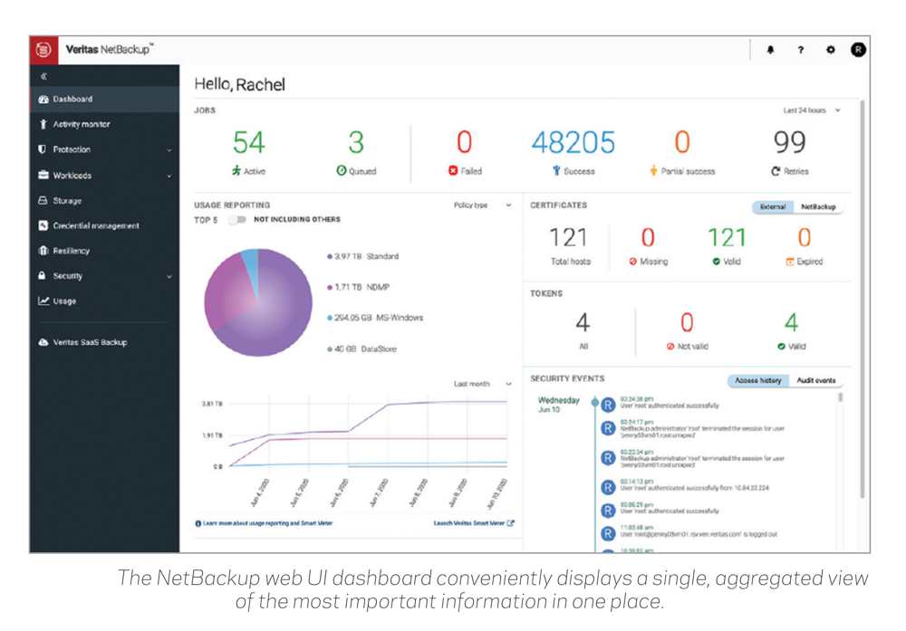Open the notifications bell icon
The image size is (906, 631).
[x=770, y=50]
